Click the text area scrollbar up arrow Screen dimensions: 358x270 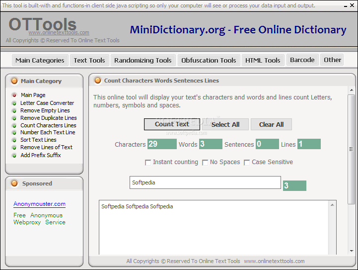pos(333,205)
